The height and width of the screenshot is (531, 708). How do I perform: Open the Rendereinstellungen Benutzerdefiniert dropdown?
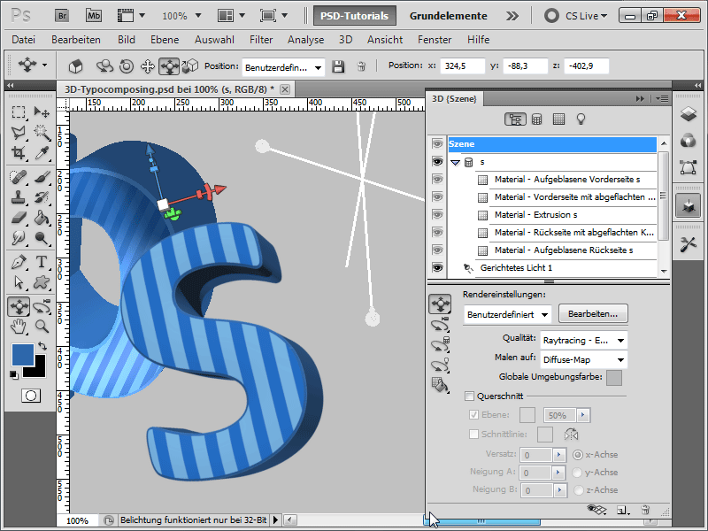(507, 314)
